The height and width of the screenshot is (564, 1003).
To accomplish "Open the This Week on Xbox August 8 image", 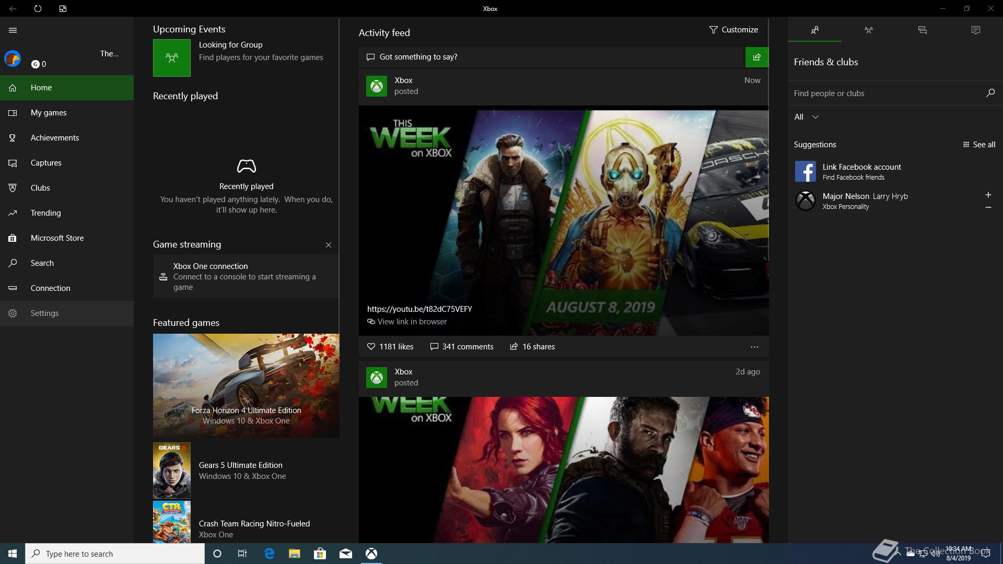I will [x=564, y=221].
